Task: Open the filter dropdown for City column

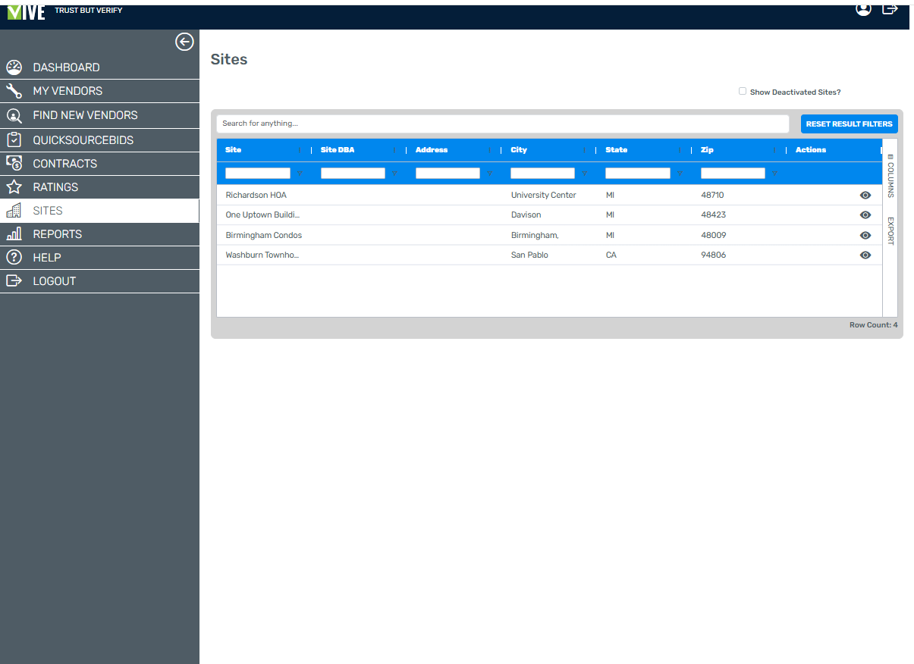Action: click(585, 174)
